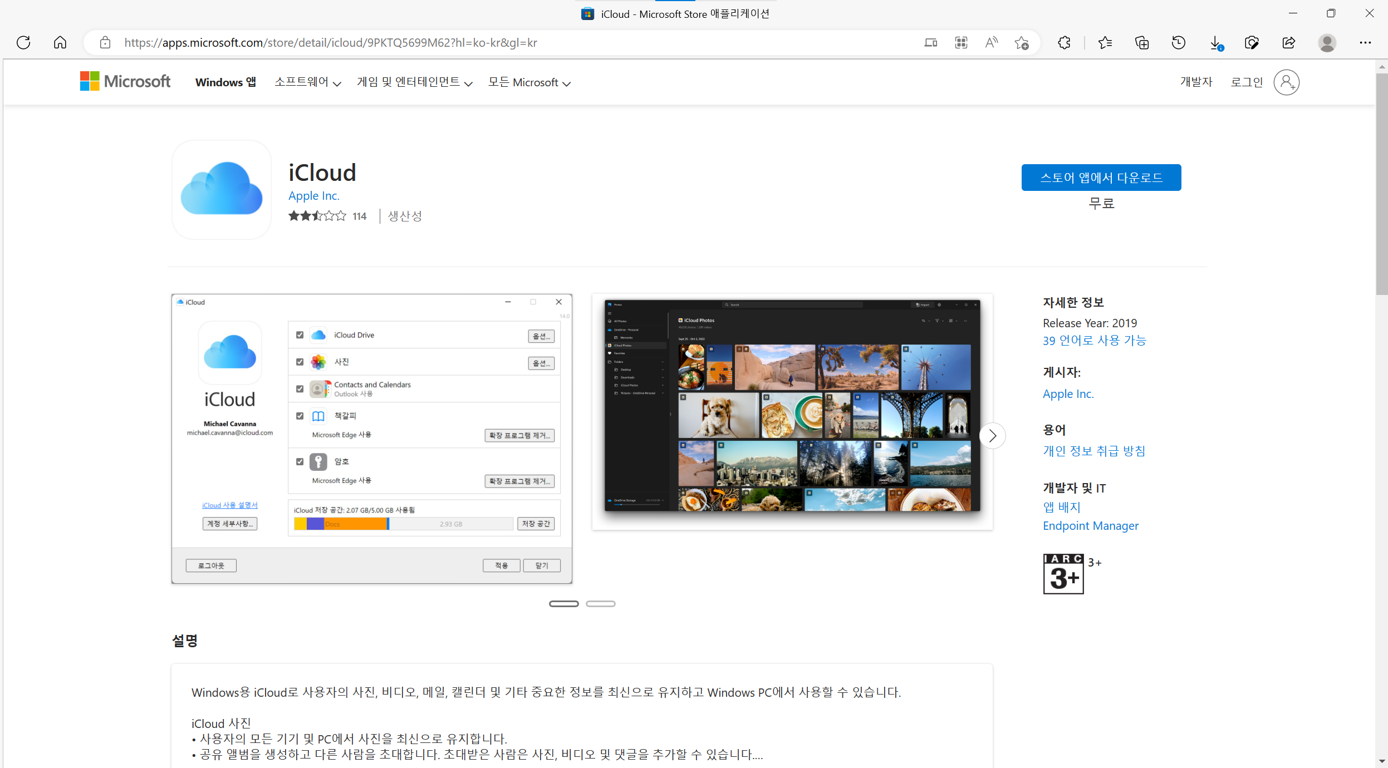Open browser profile avatar
Viewport: 1388px width, 768px height.
1327,43
